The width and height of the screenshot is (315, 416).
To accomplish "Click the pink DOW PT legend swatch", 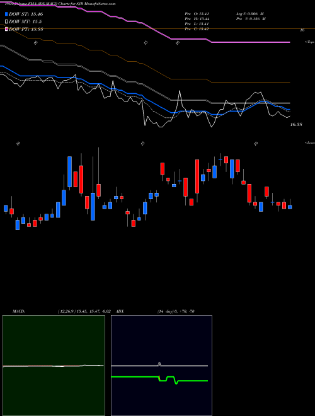I will 7,29.
